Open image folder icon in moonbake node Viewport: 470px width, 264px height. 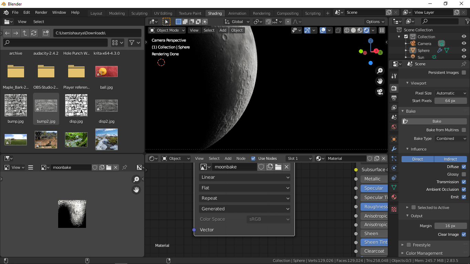[278, 167]
